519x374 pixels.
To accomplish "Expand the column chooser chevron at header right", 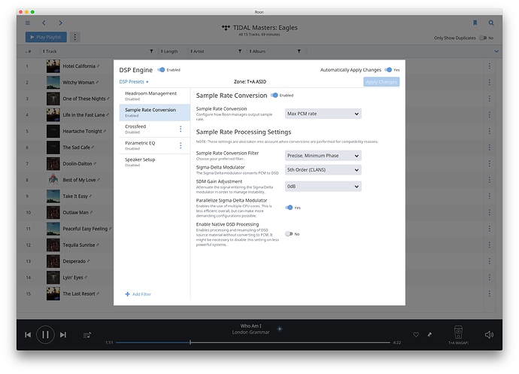I will click(x=496, y=51).
